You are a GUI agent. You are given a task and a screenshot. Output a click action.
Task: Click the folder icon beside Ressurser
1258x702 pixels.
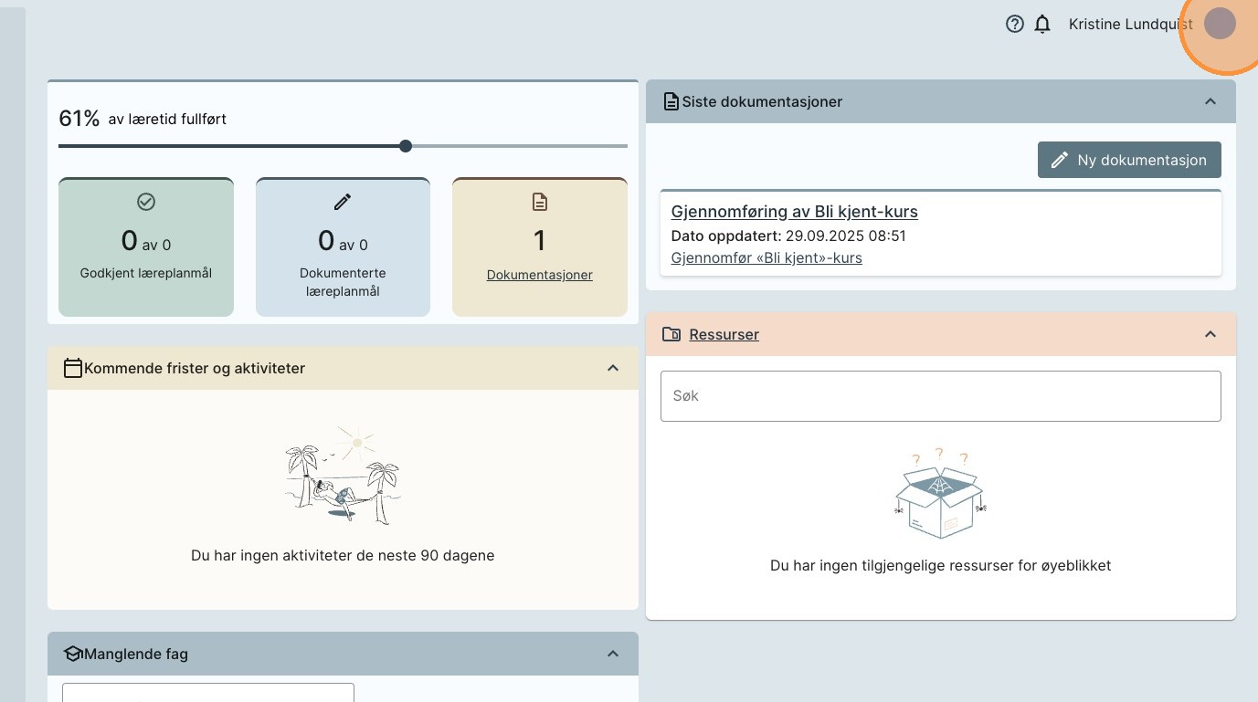(671, 334)
